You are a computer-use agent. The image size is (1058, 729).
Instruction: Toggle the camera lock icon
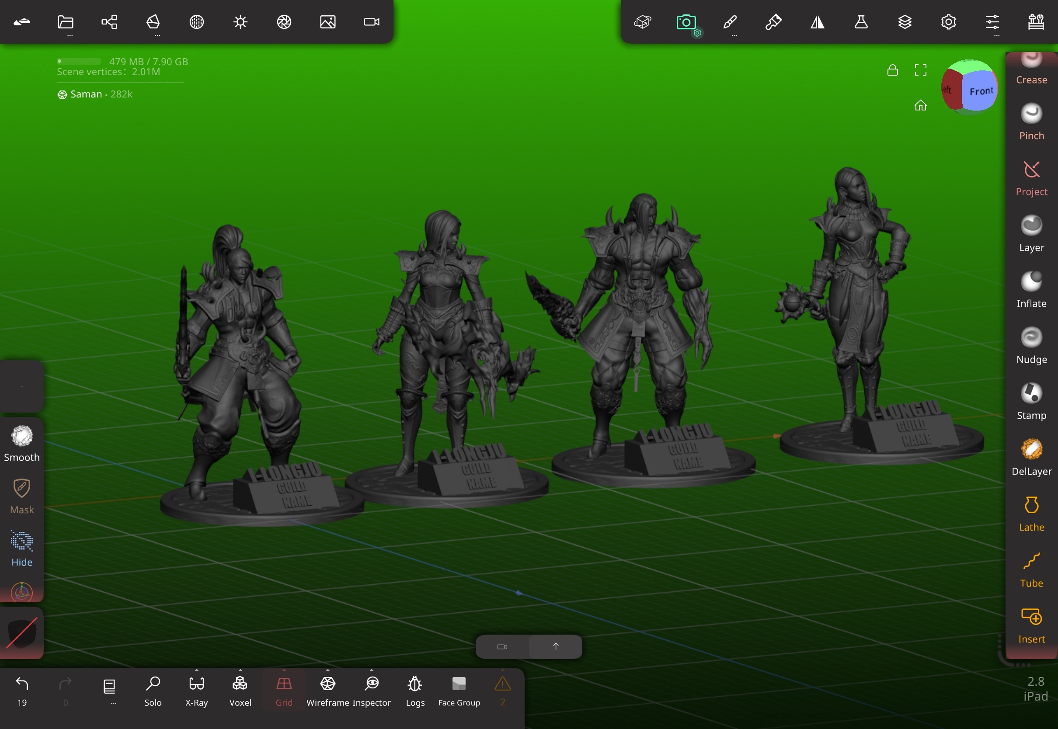coord(892,70)
